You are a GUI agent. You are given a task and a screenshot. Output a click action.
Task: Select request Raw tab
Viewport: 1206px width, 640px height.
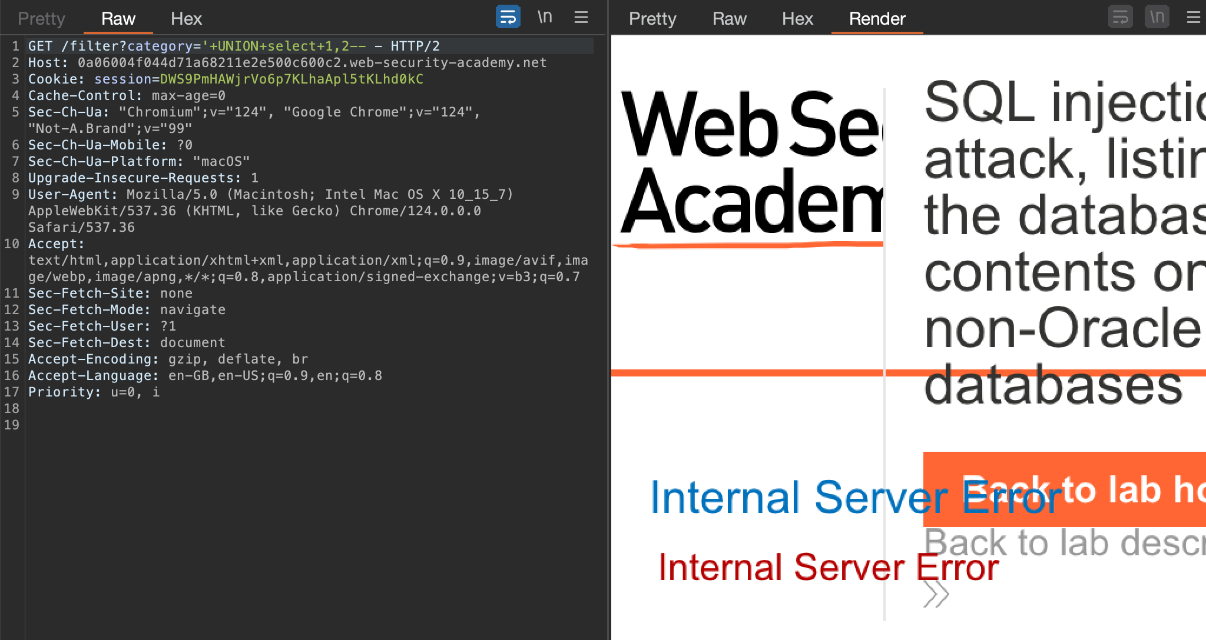point(118,19)
